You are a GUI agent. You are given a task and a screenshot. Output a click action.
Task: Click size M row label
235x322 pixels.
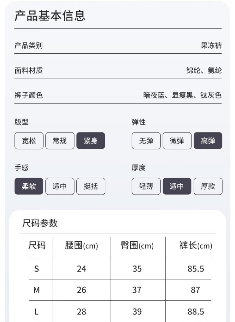tap(37, 290)
